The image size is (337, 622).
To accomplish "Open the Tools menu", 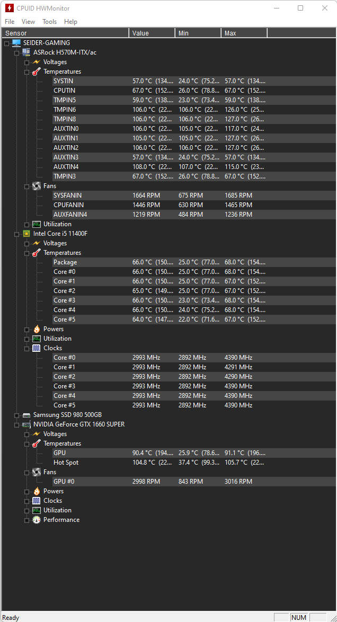I will [50, 21].
